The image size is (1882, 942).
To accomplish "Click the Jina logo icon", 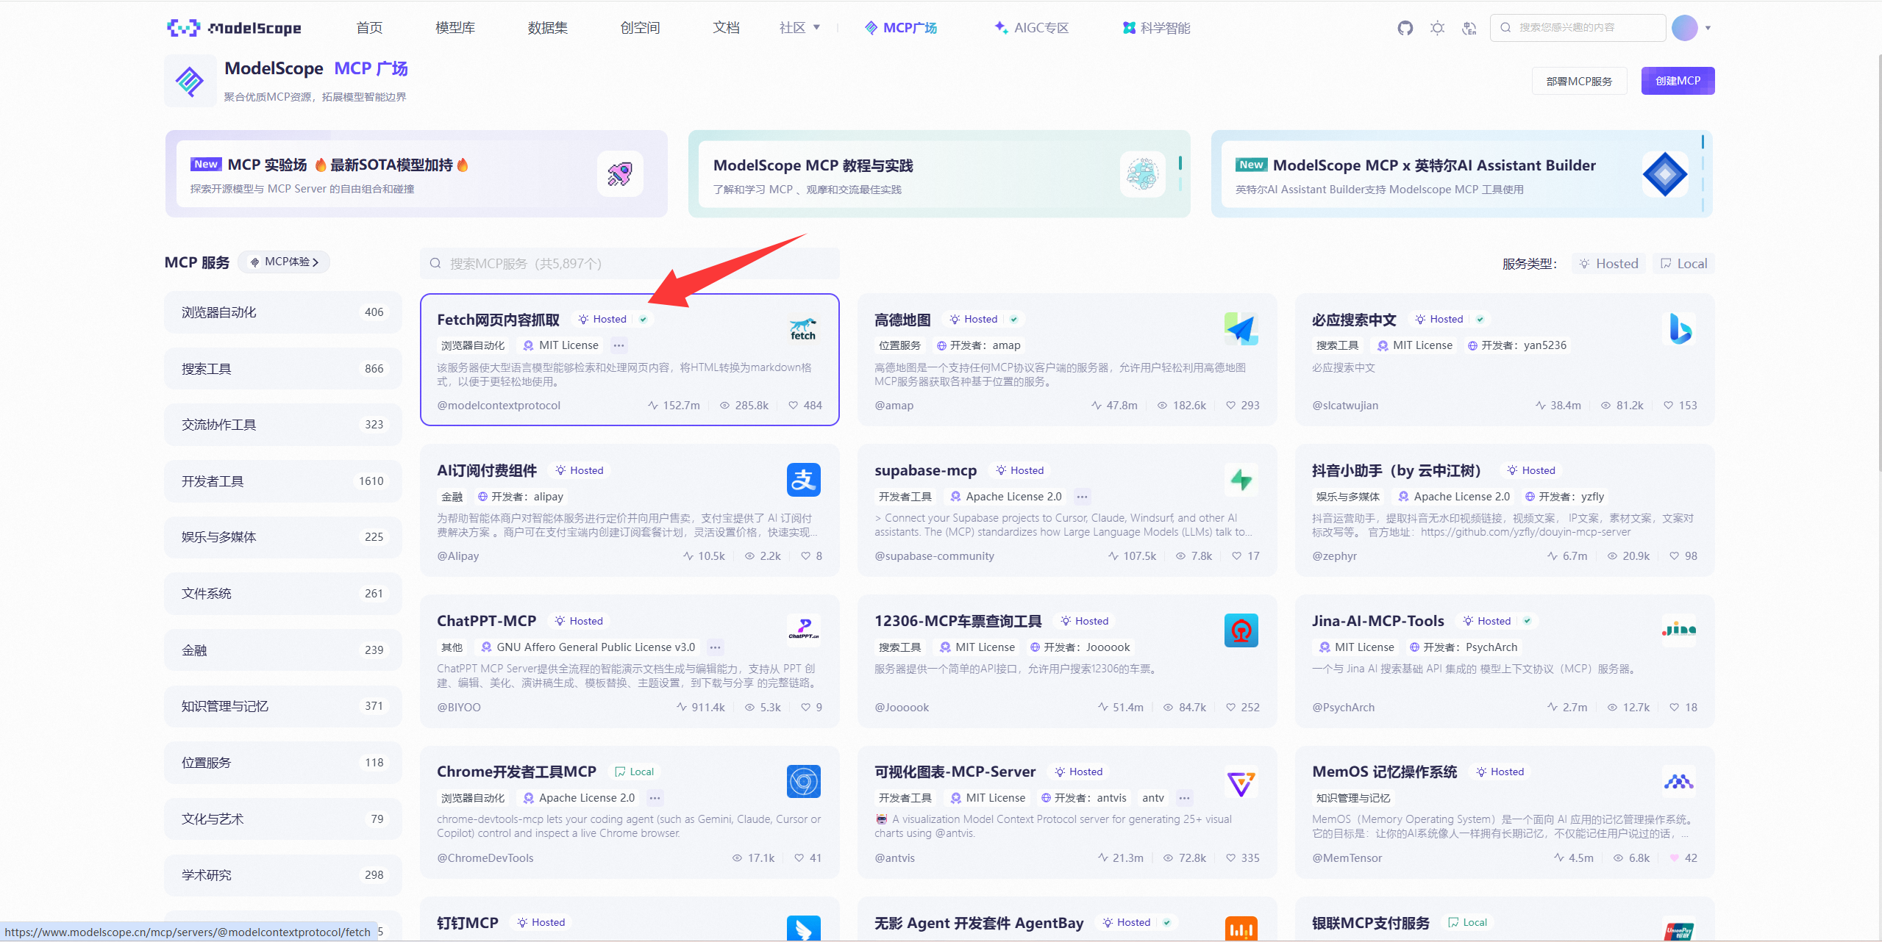I will [1679, 630].
